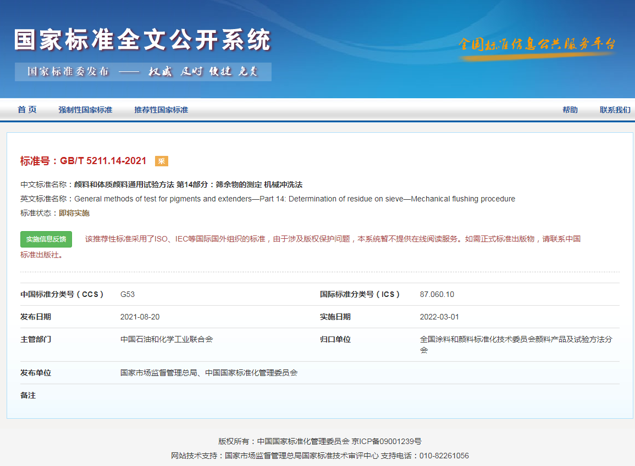The width and height of the screenshot is (635, 466).
Task: Open 强制性国家标准 menu item
Action: click(x=85, y=110)
